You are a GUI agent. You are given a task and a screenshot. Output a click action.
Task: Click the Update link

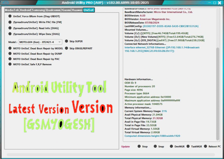coord(125,146)
